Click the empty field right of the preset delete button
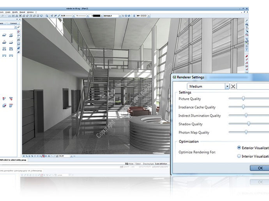The height and width of the screenshot is (201, 269). [253, 87]
